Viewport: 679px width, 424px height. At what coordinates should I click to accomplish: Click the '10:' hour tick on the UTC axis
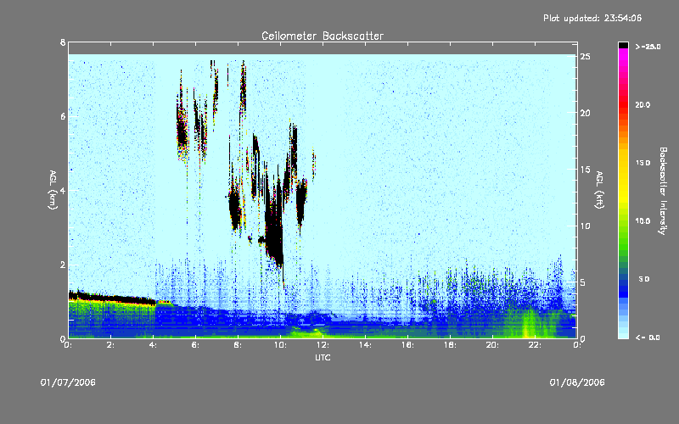[x=280, y=345]
